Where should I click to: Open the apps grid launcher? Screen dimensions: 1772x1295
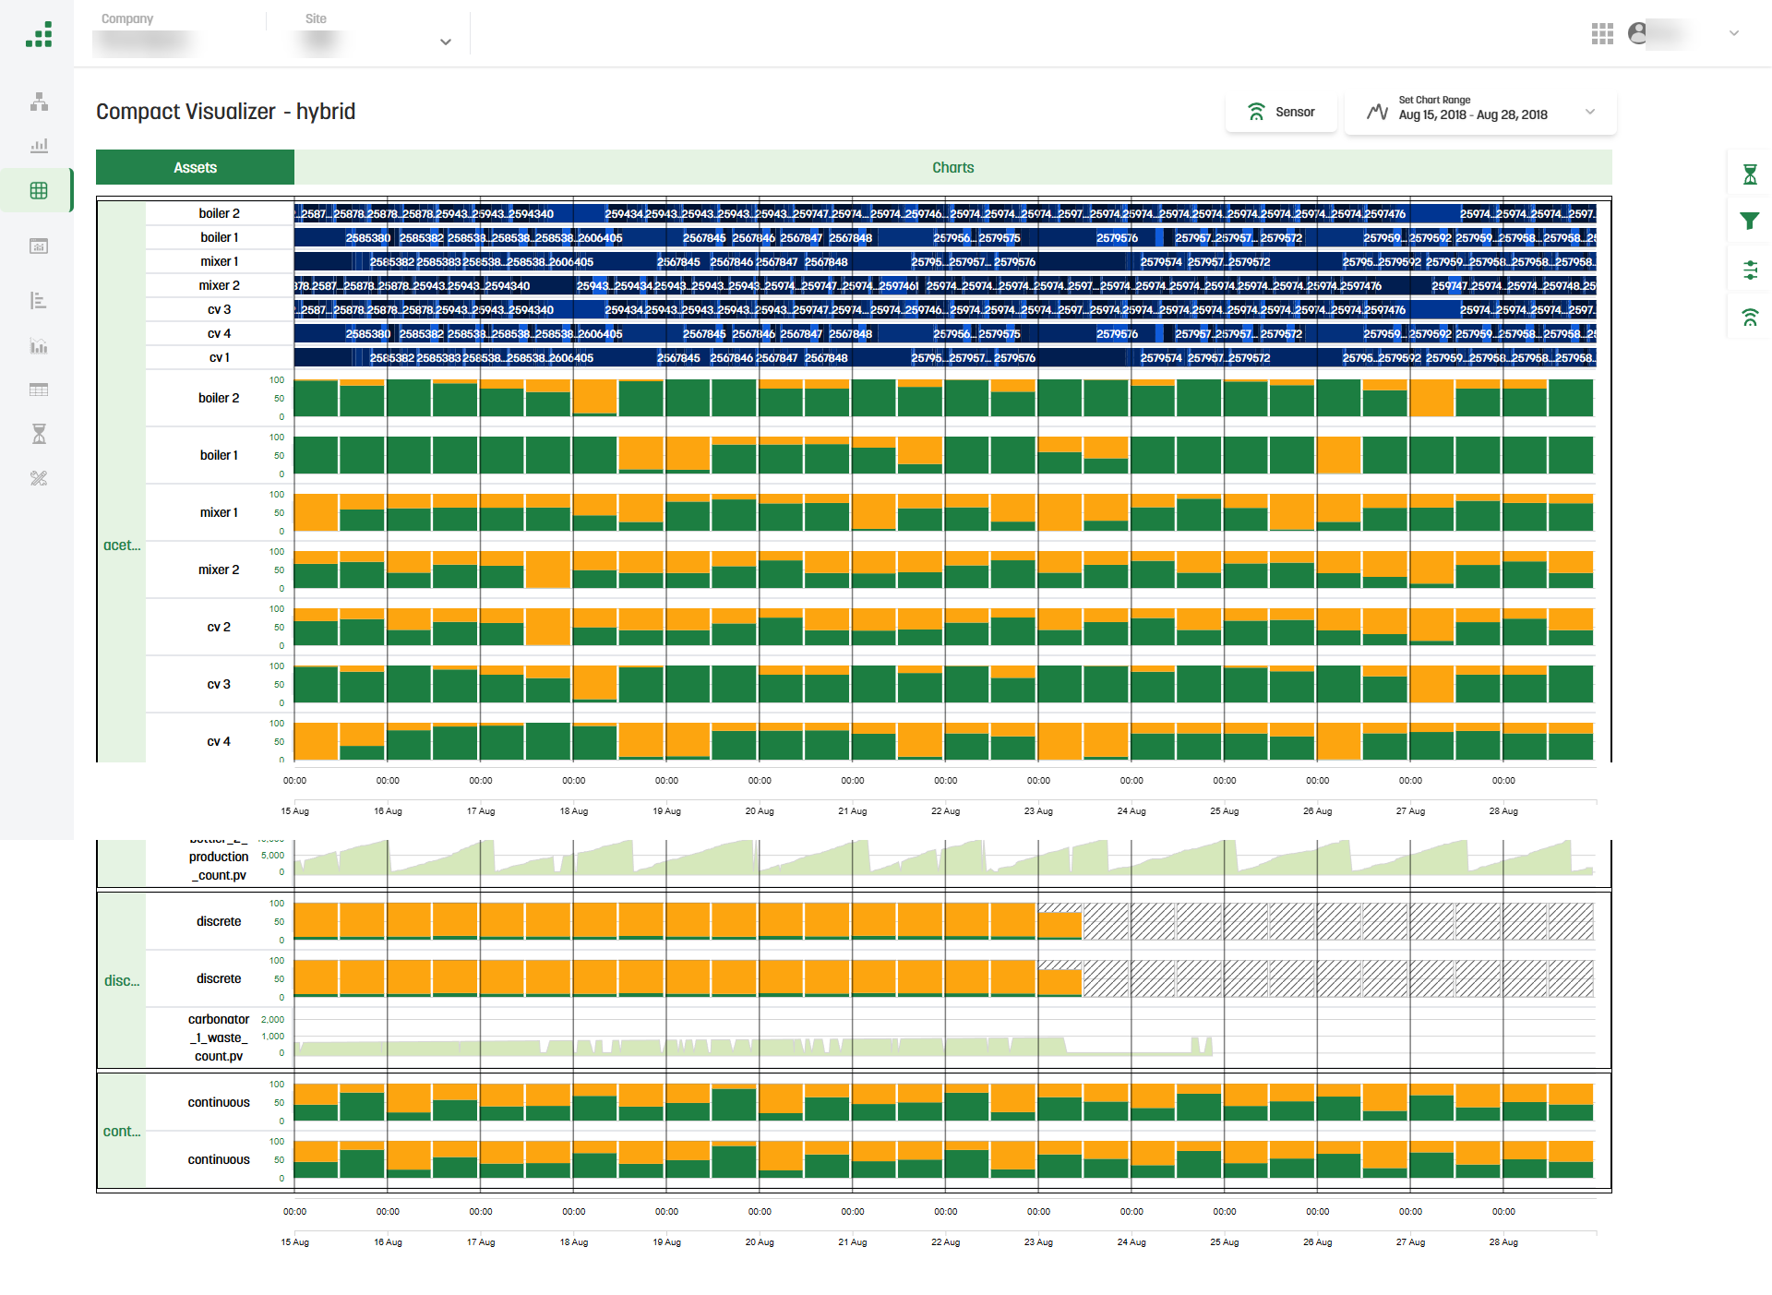1602,34
